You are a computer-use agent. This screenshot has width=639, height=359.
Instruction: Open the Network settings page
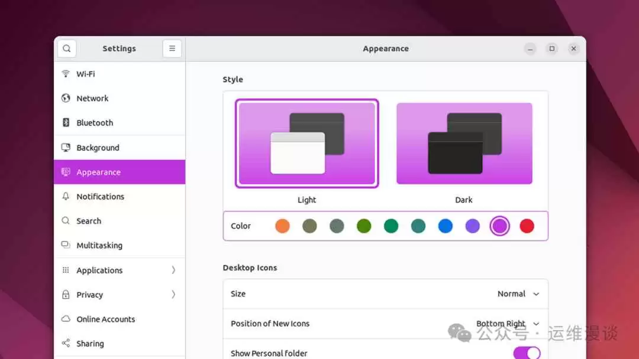coord(92,99)
